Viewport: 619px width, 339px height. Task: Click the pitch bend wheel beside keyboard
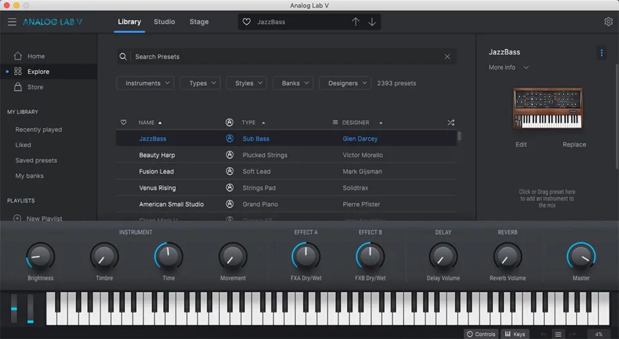point(14,309)
